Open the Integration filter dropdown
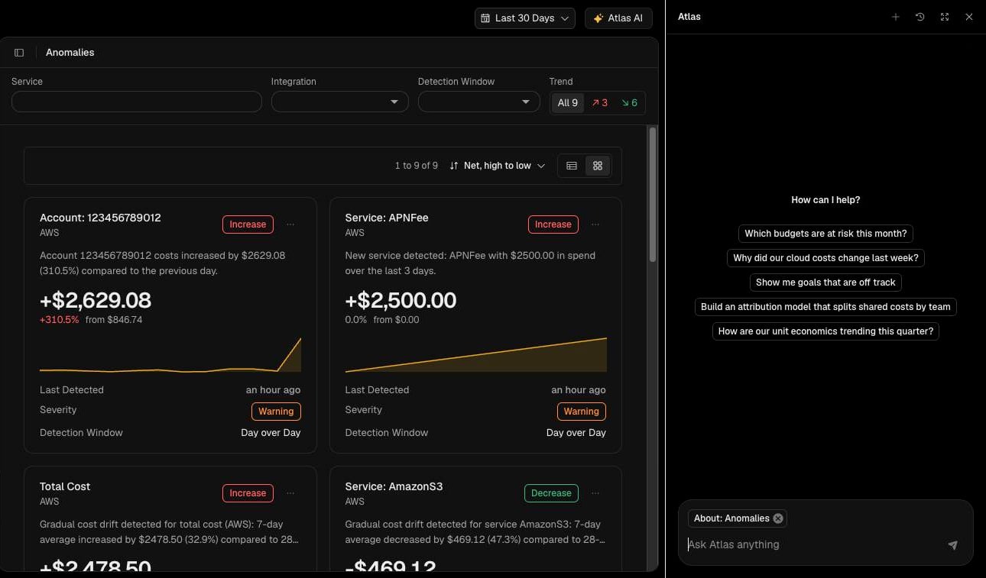986x578 pixels. click(340, 102)
